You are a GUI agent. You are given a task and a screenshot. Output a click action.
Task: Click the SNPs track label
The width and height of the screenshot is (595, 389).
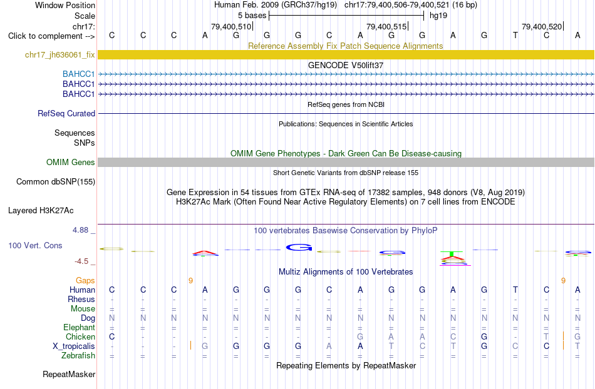[x=85, y=143]
